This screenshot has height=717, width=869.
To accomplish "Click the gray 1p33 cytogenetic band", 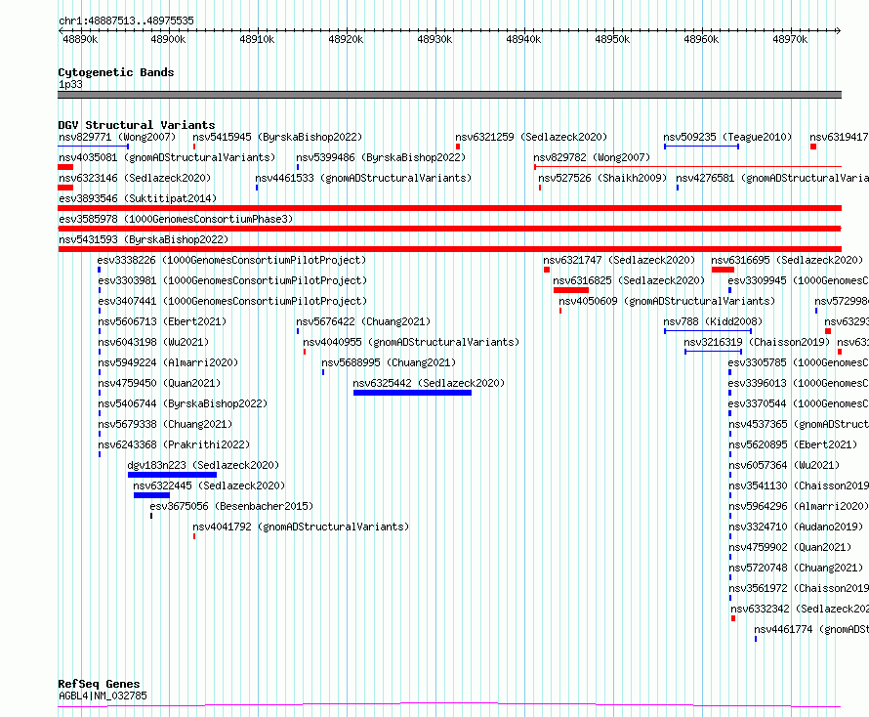I will tap(449, 95).
